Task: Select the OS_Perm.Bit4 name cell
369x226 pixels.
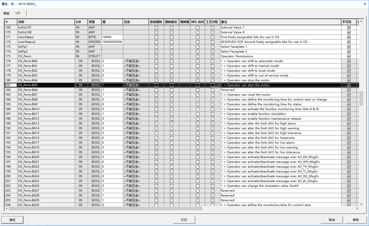Action: point(46,80)
